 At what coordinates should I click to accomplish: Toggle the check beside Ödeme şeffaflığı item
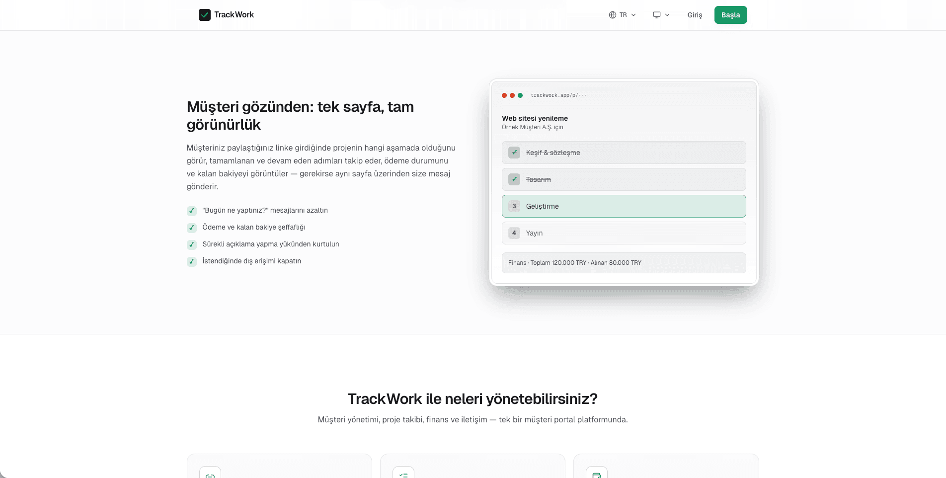pos(192,228)
